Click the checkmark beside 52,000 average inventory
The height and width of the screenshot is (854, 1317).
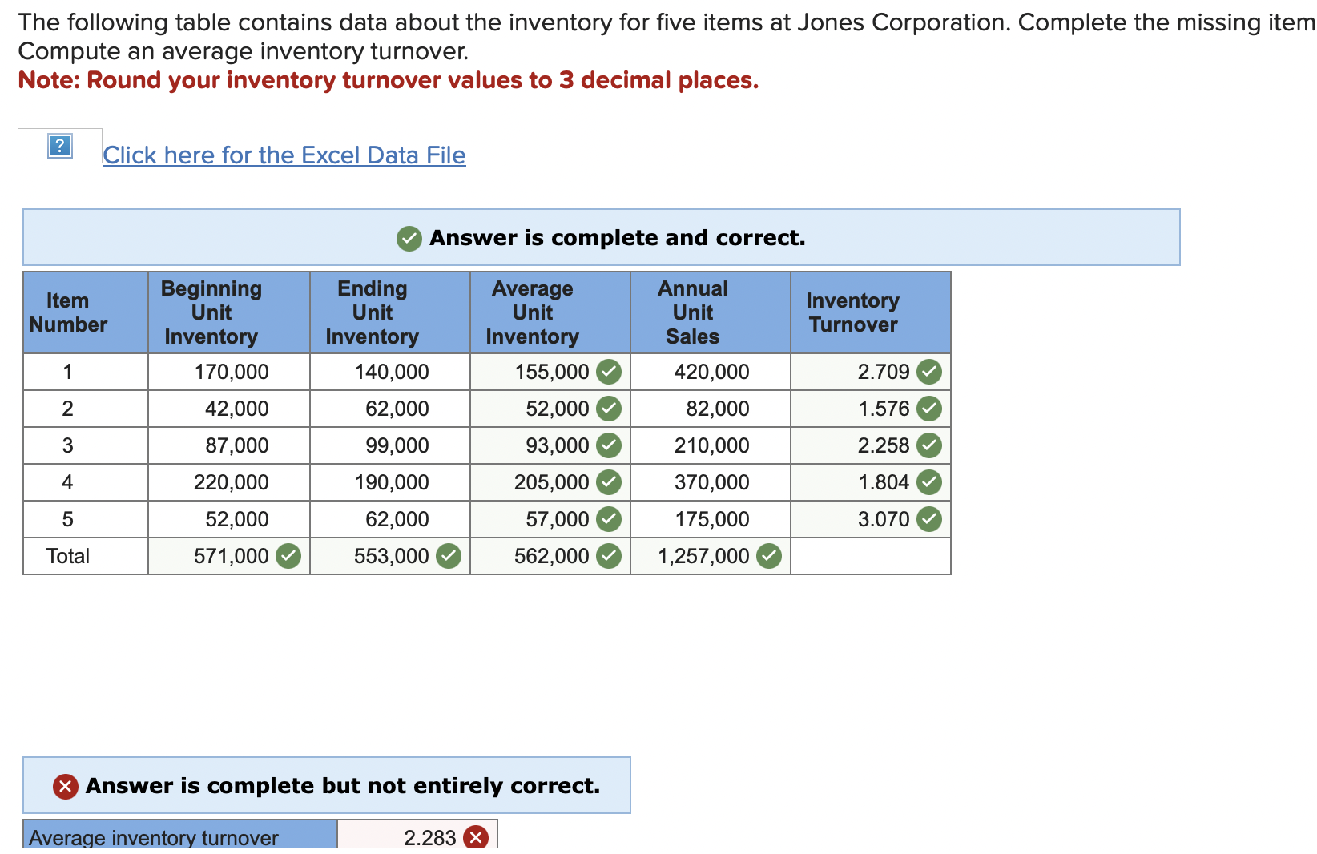tap(609, 409)
